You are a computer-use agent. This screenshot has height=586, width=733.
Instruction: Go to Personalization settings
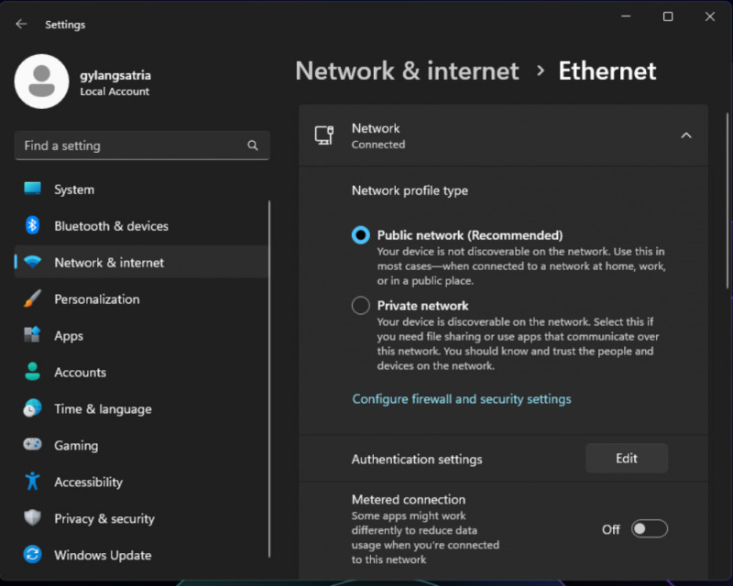point(142,299)
